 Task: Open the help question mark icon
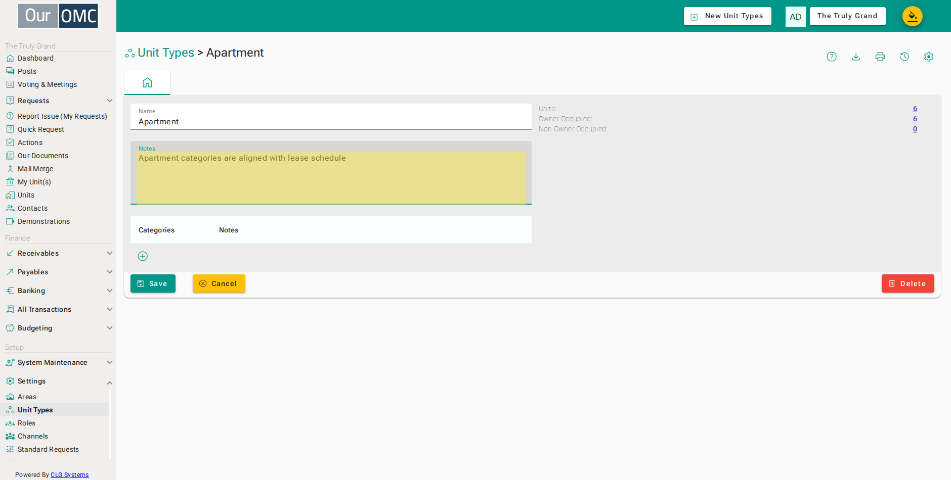coord(832,57)
